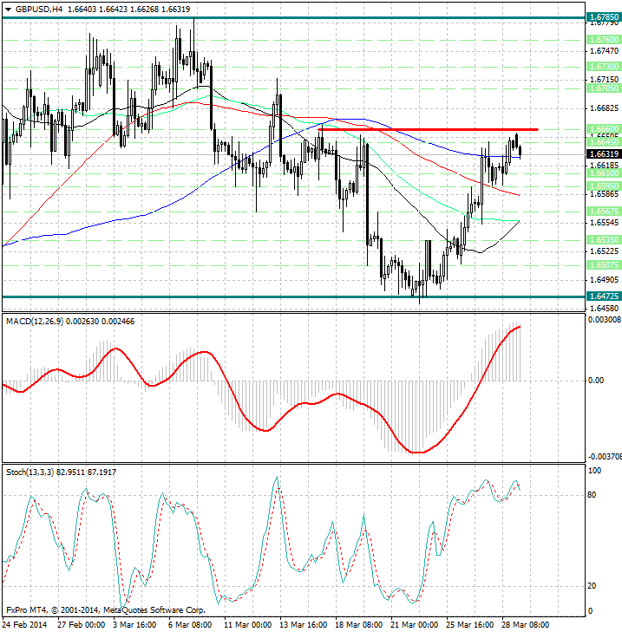This screenshot has width=622, height=632.
Task: Select the FxPro MT4 copyright text
Action: 106,609
